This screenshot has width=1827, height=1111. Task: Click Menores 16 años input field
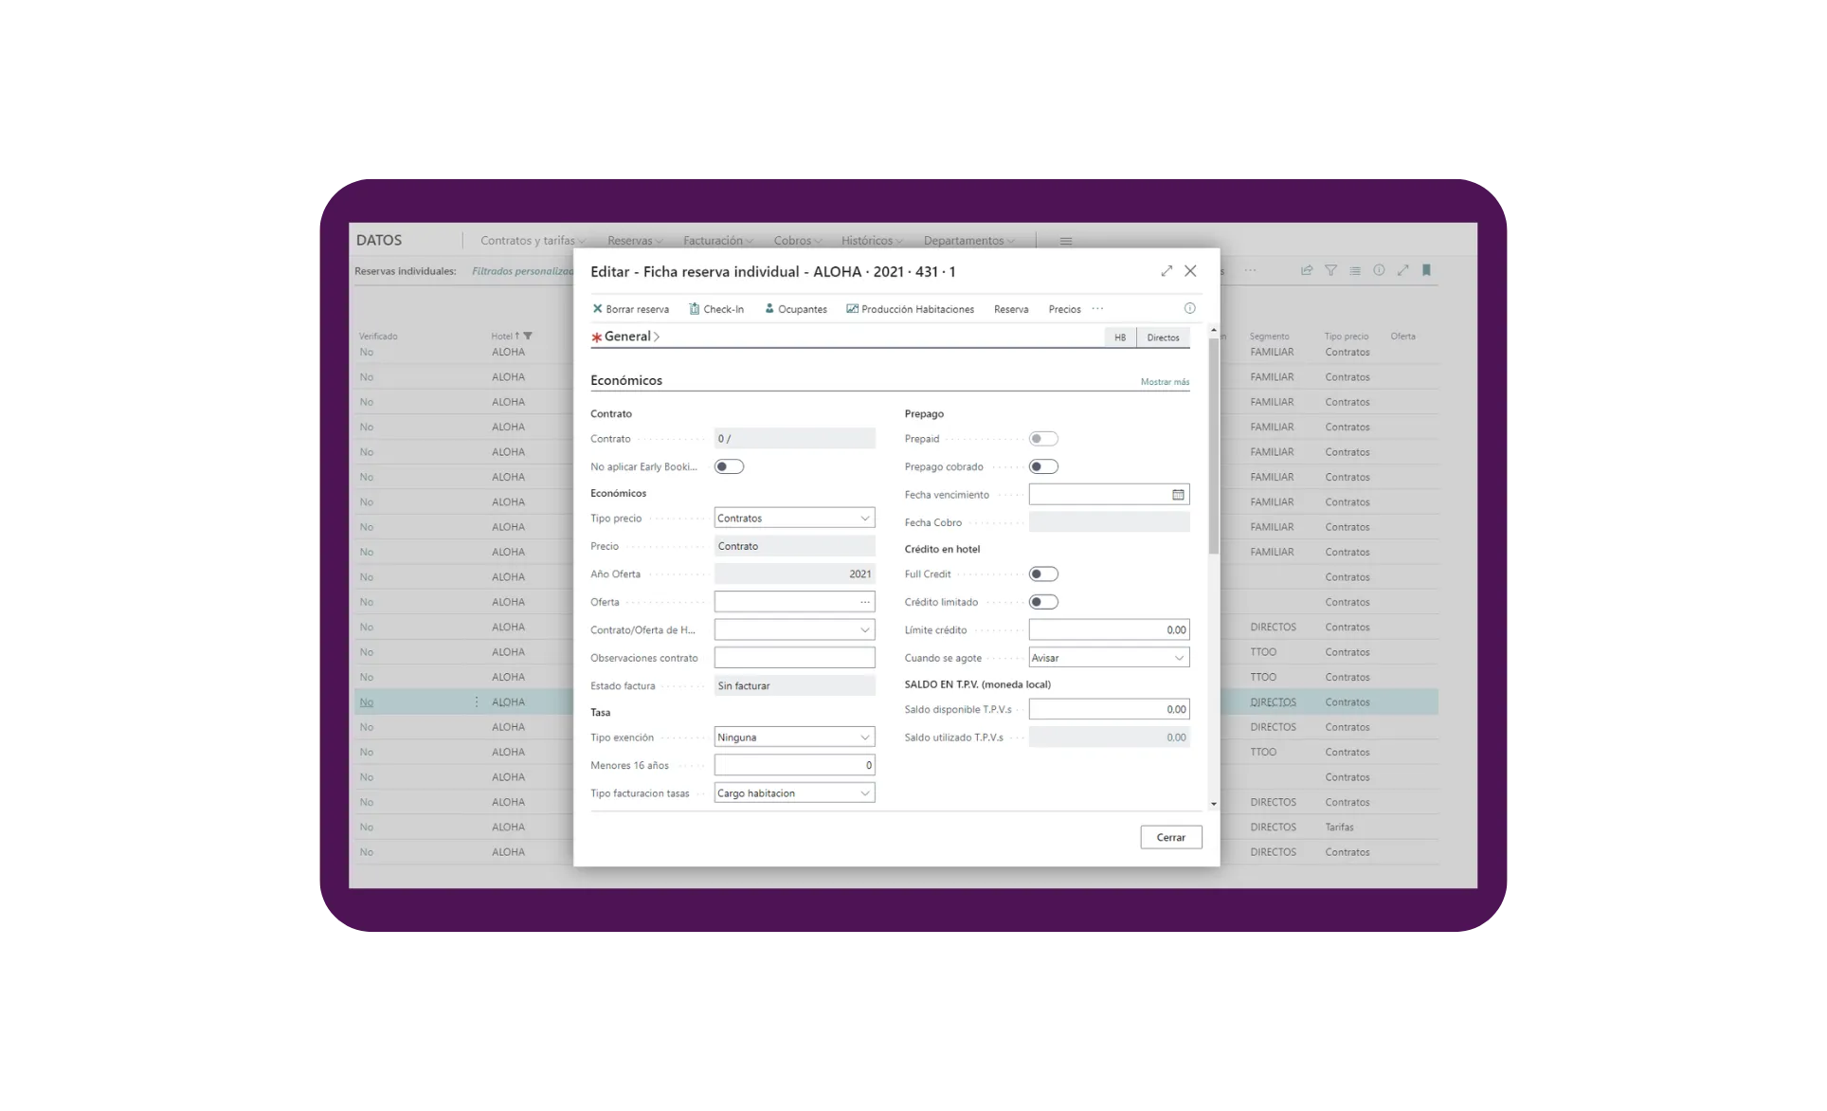pos(794,766)
